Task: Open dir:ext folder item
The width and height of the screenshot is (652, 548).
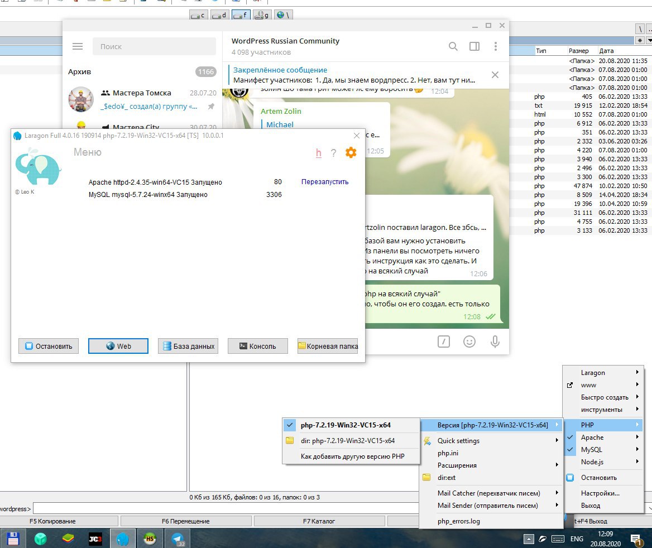Action: click(491, 477)
